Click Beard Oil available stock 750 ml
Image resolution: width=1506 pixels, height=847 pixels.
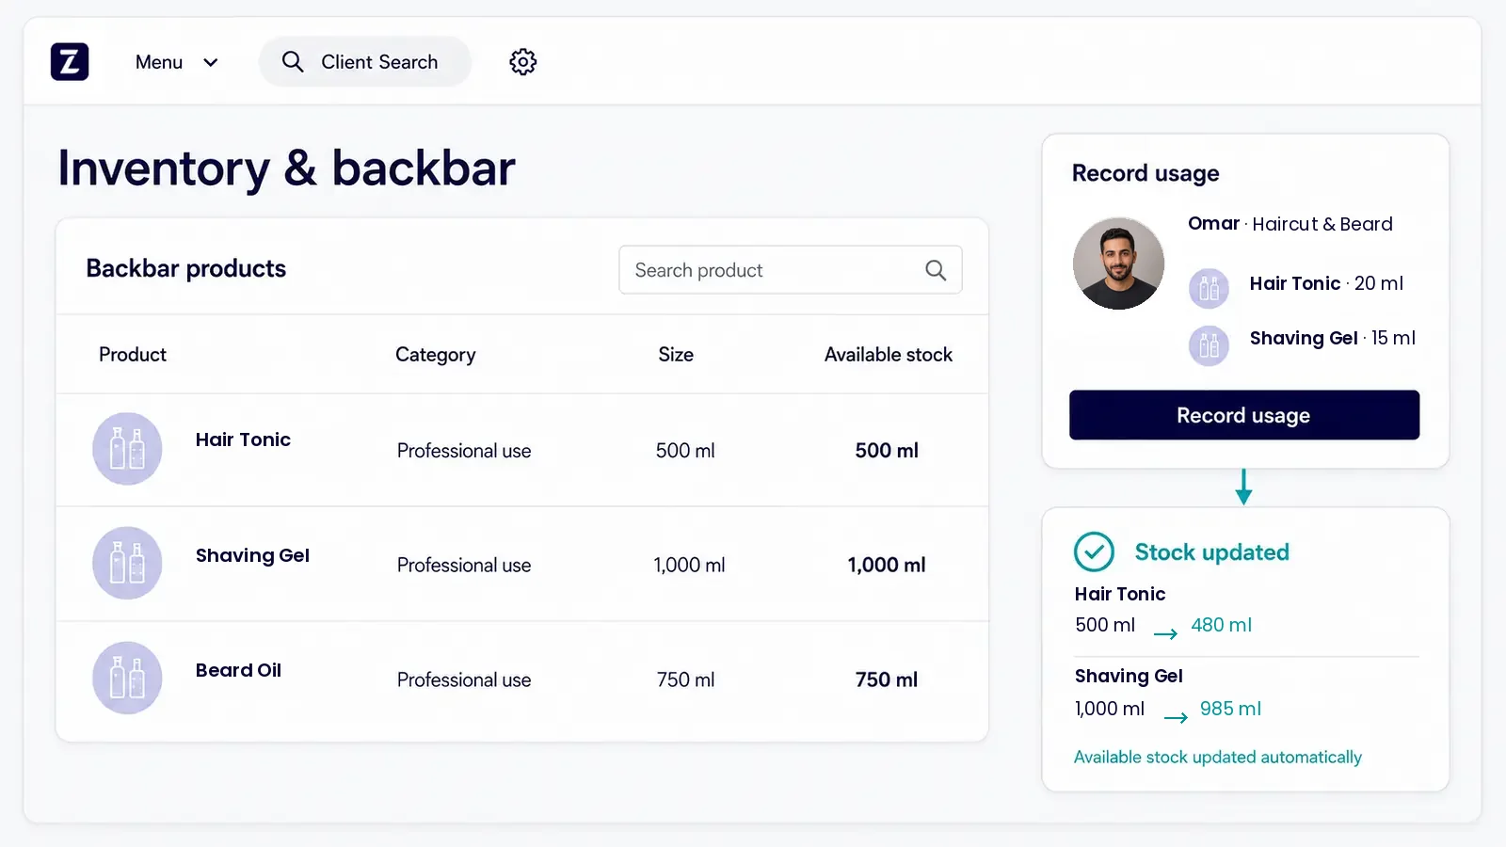click(x=887, y=679)
